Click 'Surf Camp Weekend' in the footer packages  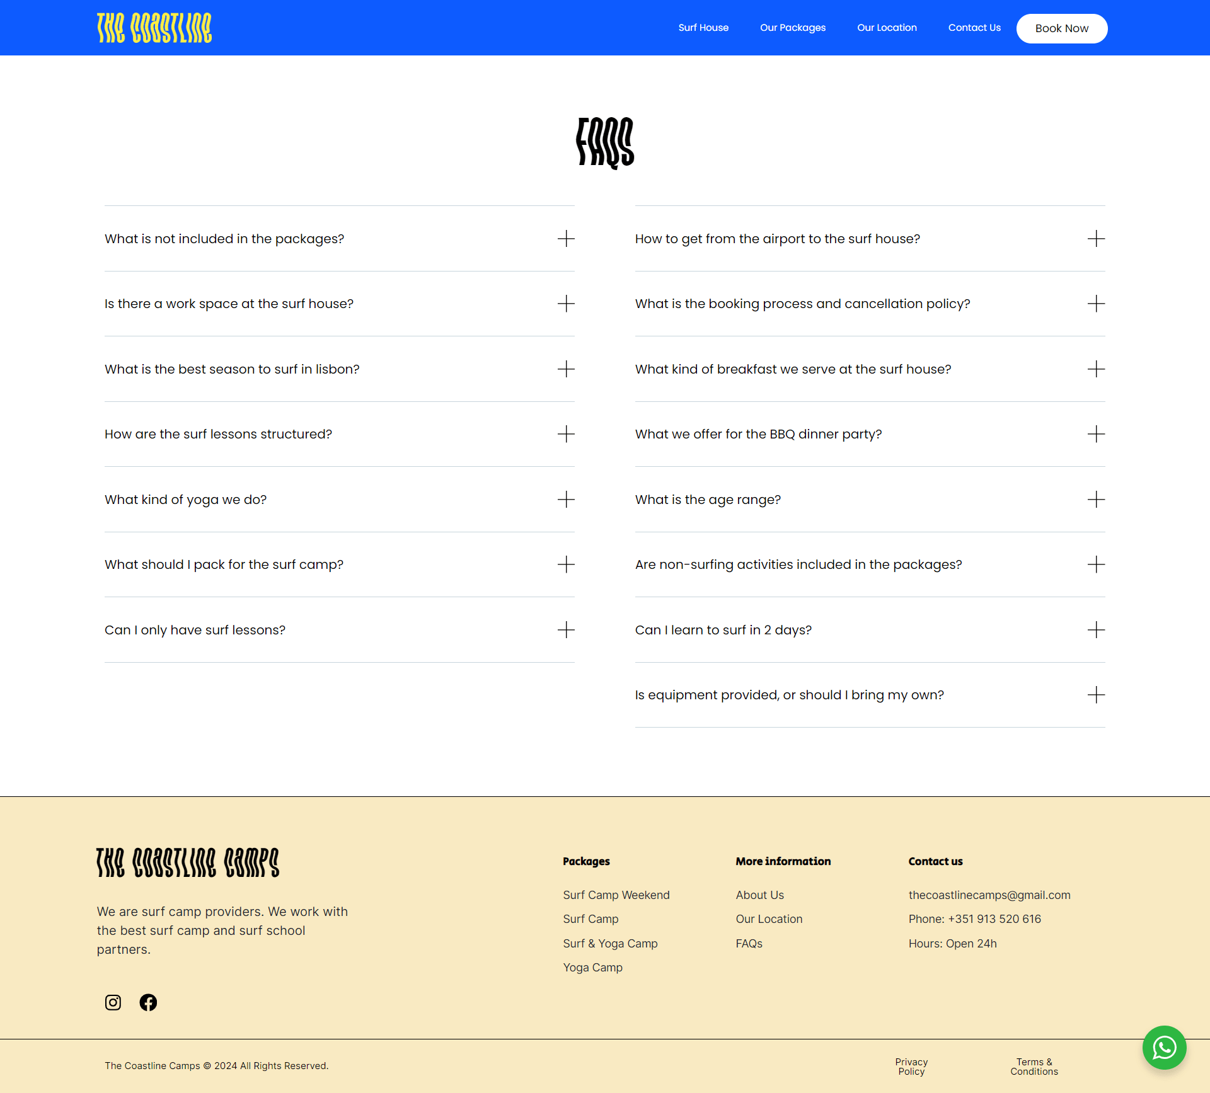(616, 895)
